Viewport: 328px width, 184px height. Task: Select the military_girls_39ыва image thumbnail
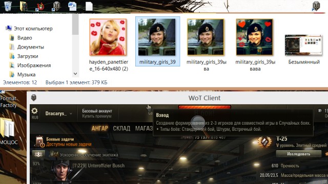pyautogui.click(x=206, y=37)
